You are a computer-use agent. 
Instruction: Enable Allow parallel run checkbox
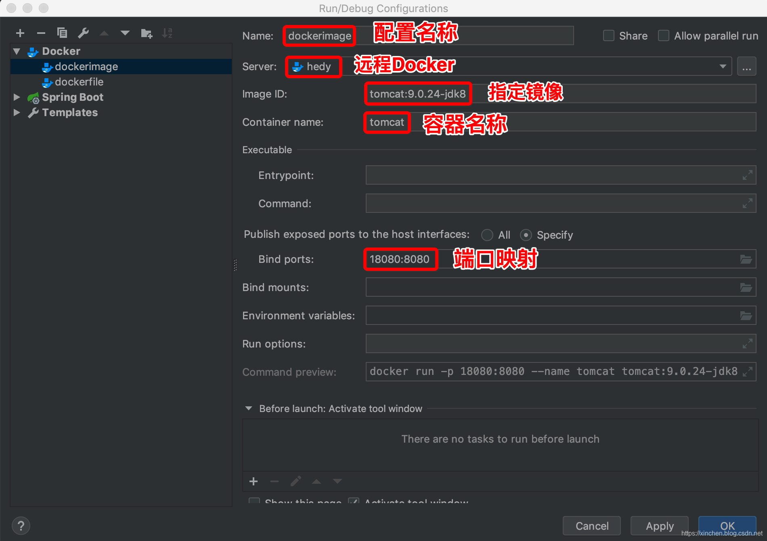(x=663, y=36)
